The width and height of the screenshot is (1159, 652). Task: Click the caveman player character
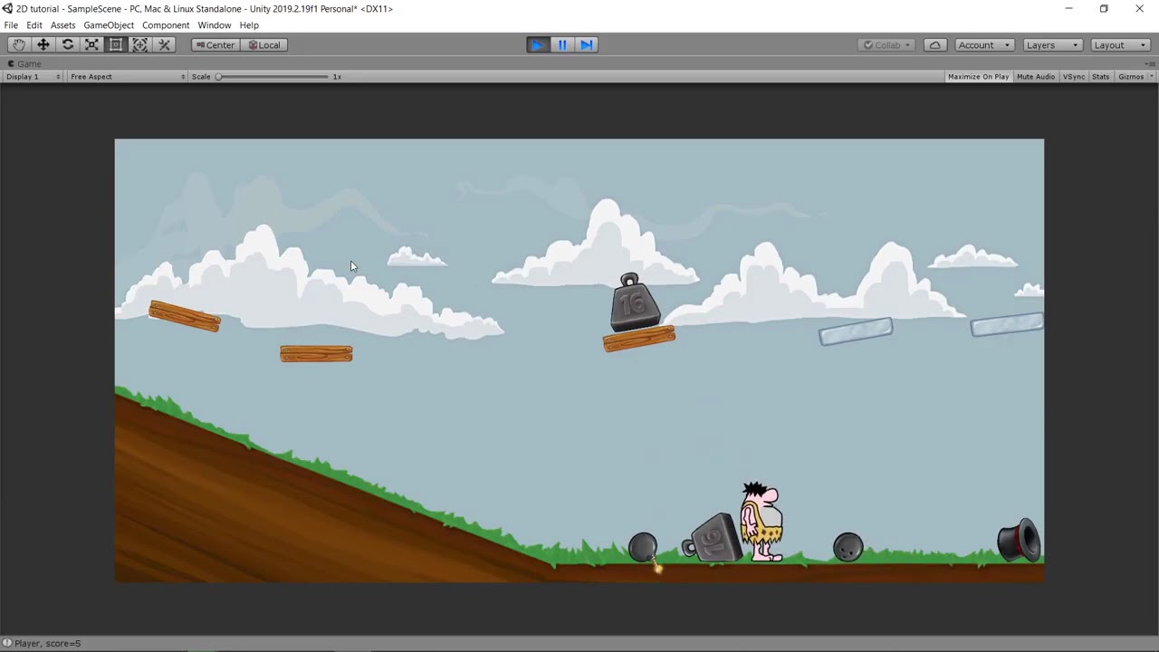(761, 522)
